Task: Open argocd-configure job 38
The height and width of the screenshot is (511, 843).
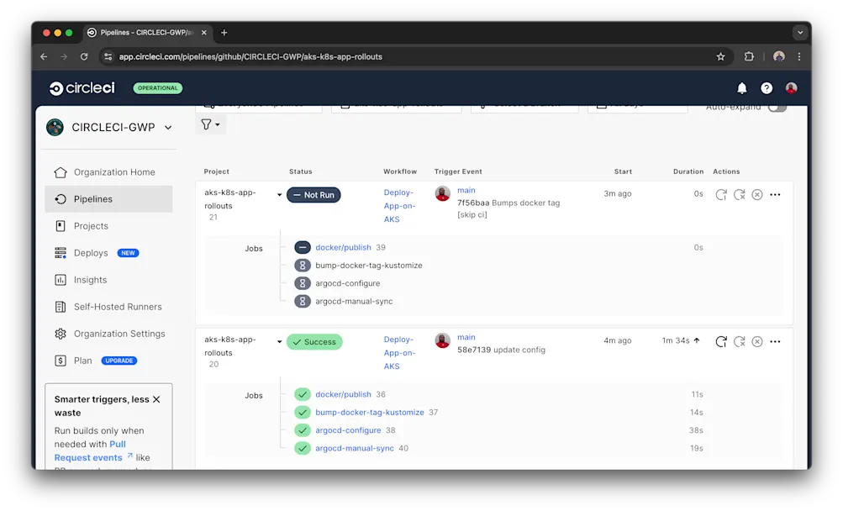Action: [348, 430]
